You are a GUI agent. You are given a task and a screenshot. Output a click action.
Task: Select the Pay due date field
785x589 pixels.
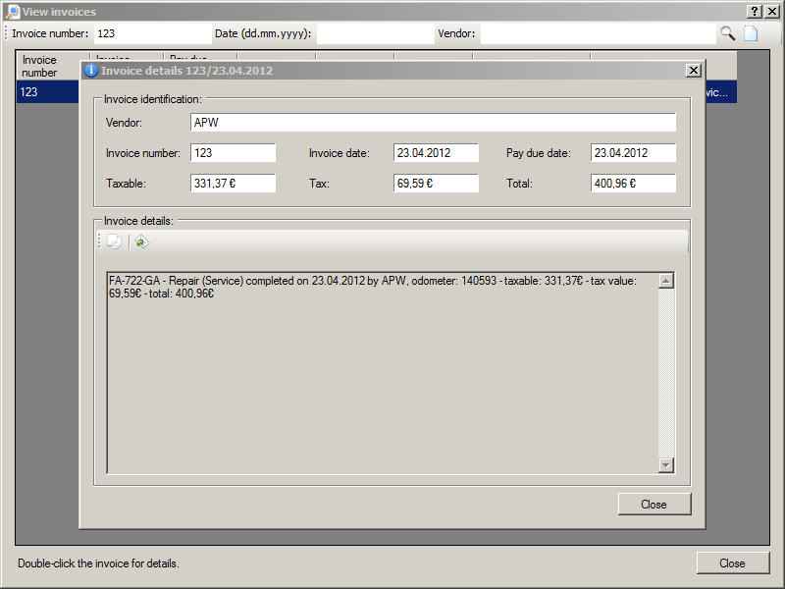633,153
